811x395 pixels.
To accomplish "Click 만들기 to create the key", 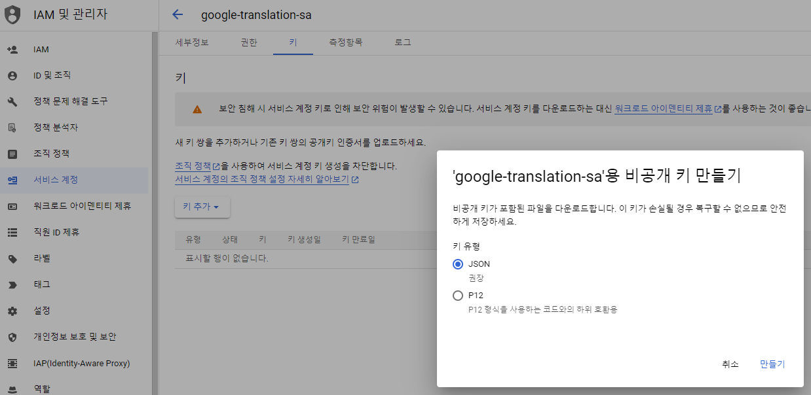I will point(772,364).
